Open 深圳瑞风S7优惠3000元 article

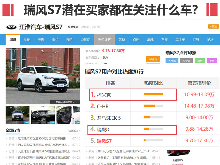[x=42, y=164]
